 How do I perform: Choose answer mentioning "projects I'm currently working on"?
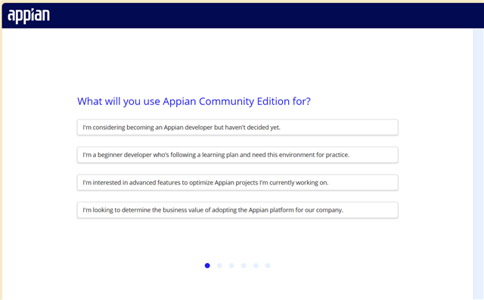coord(237,183)
